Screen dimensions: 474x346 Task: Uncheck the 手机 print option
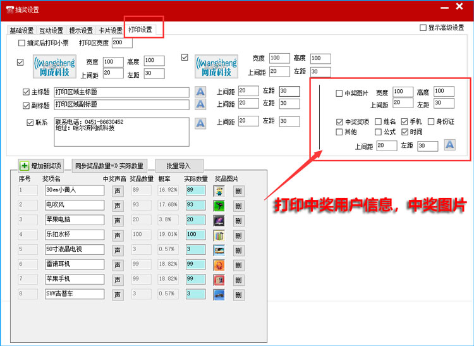pyautogui.click(x=404, y=121)
